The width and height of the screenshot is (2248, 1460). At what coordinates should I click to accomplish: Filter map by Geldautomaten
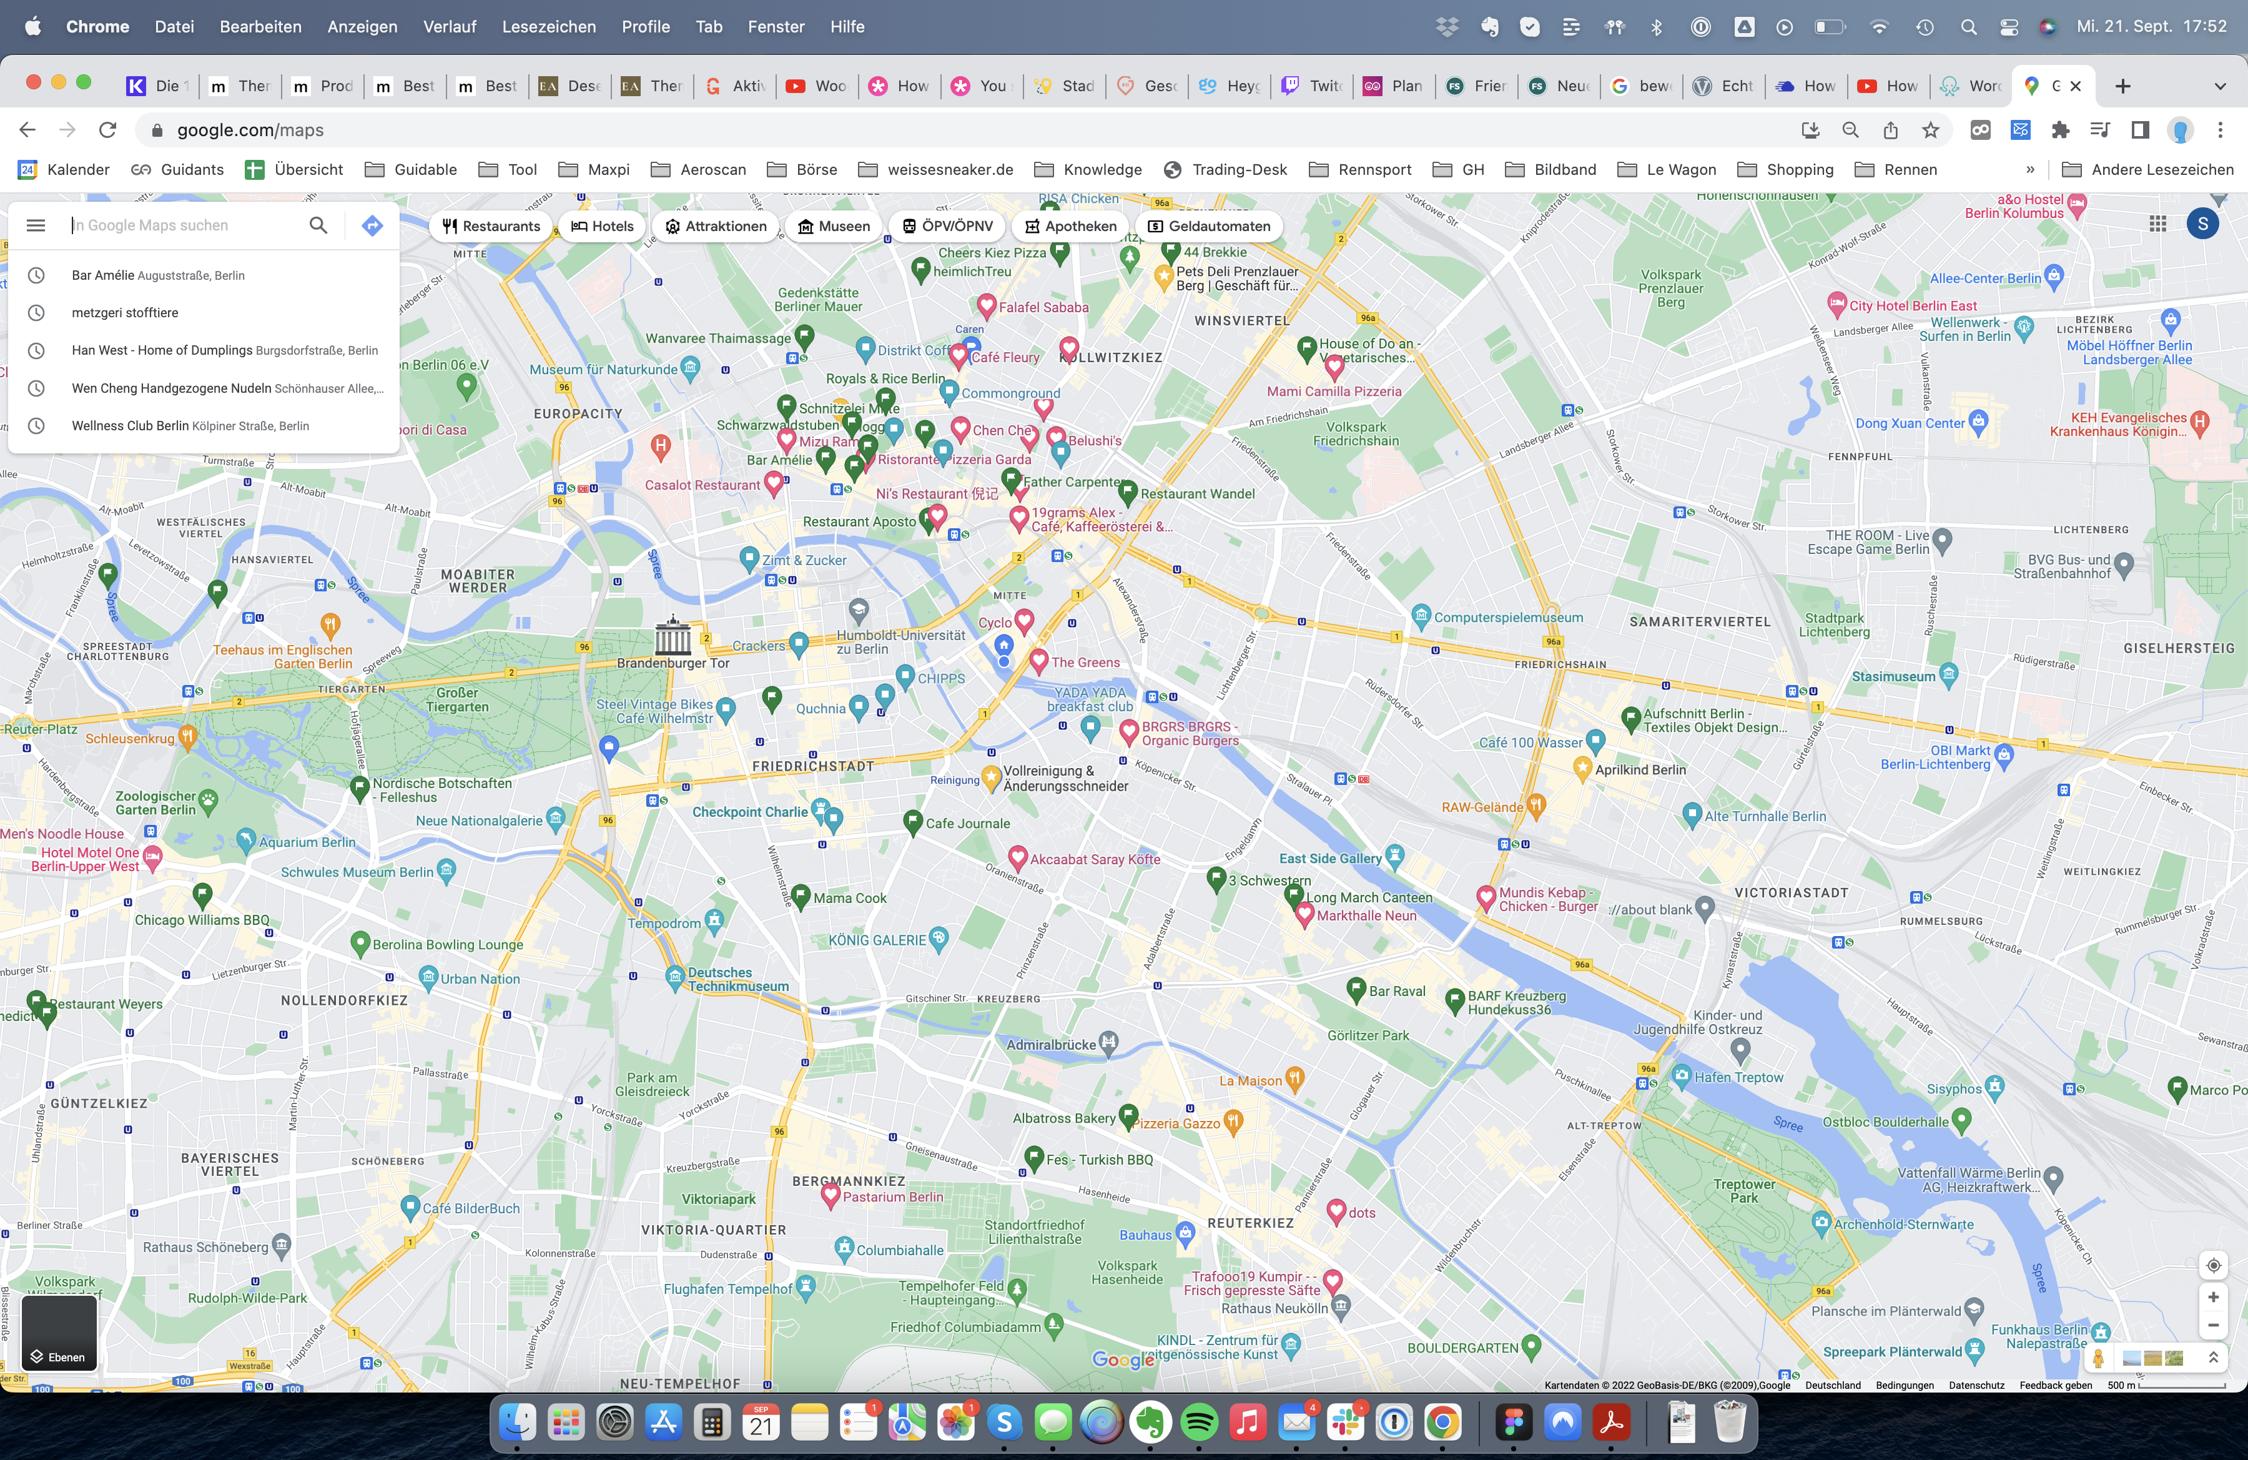tap(1208, 227)
